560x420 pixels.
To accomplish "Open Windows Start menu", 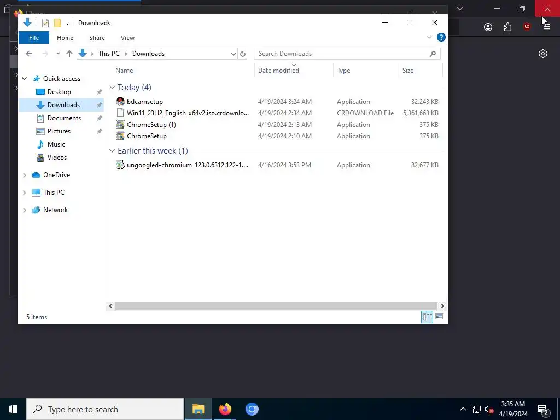I will tap(13, 409).
